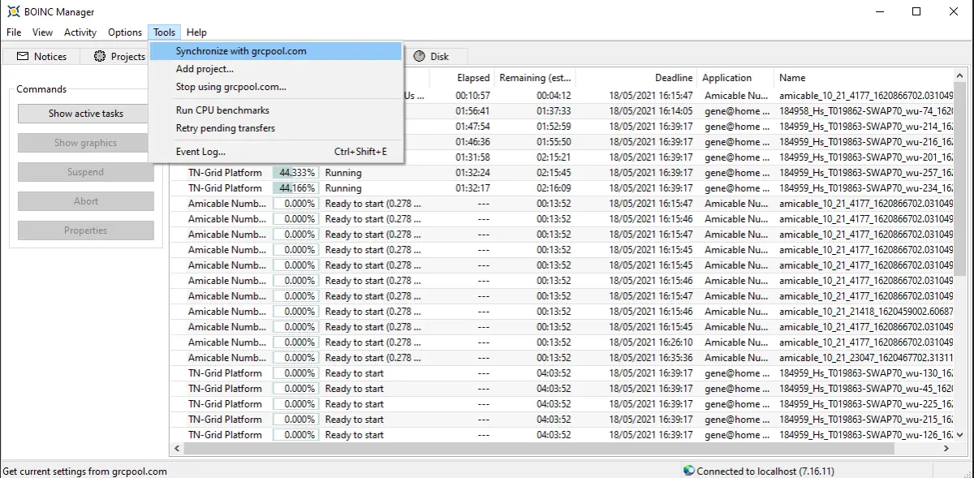The width and height of the screenshot is (974, 478).
Task: Open the View menu
Action: tap(43, 32)
